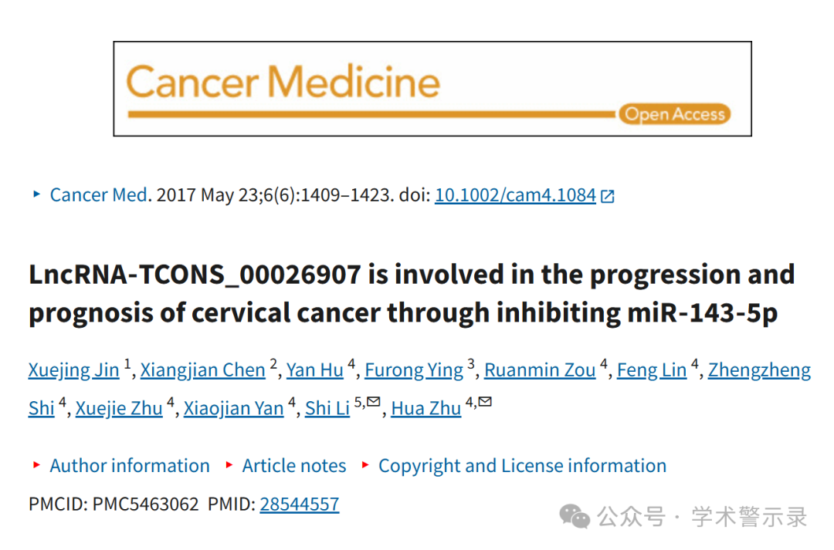The image size is (834, 550).
Task: Select author Xiaojian Yan
Action: tap(233, 408)
